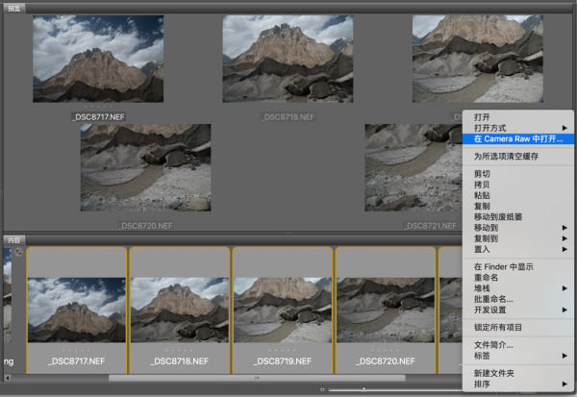Click the _DSC8717.NEF filename in content panel

(77, 360)
